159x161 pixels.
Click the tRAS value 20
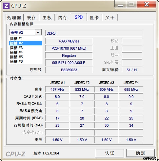pos(82,118)
